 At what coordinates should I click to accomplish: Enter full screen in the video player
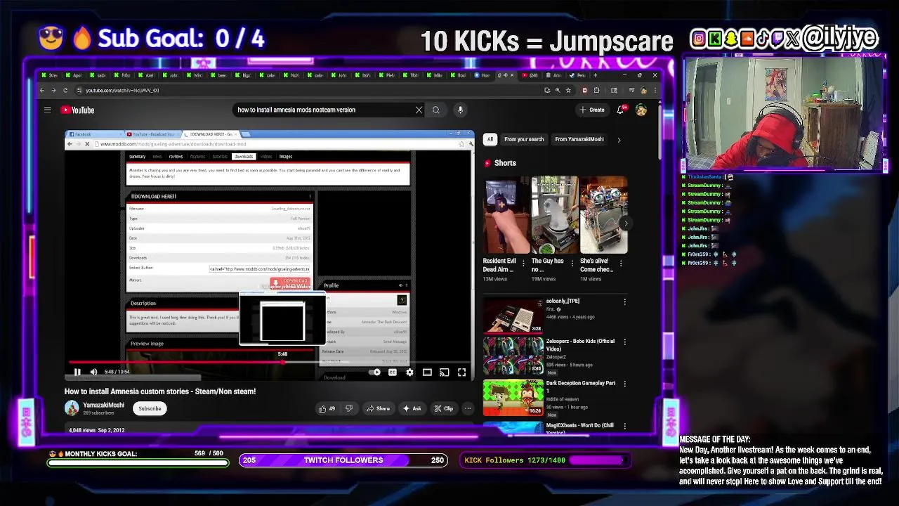point(461,372)
